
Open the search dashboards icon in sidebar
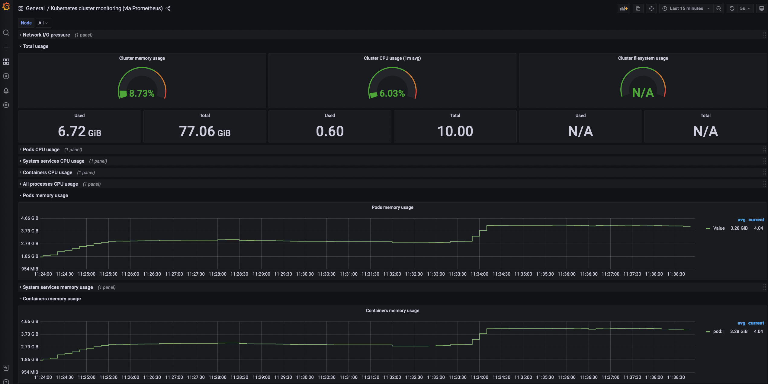tap(6, 33)
